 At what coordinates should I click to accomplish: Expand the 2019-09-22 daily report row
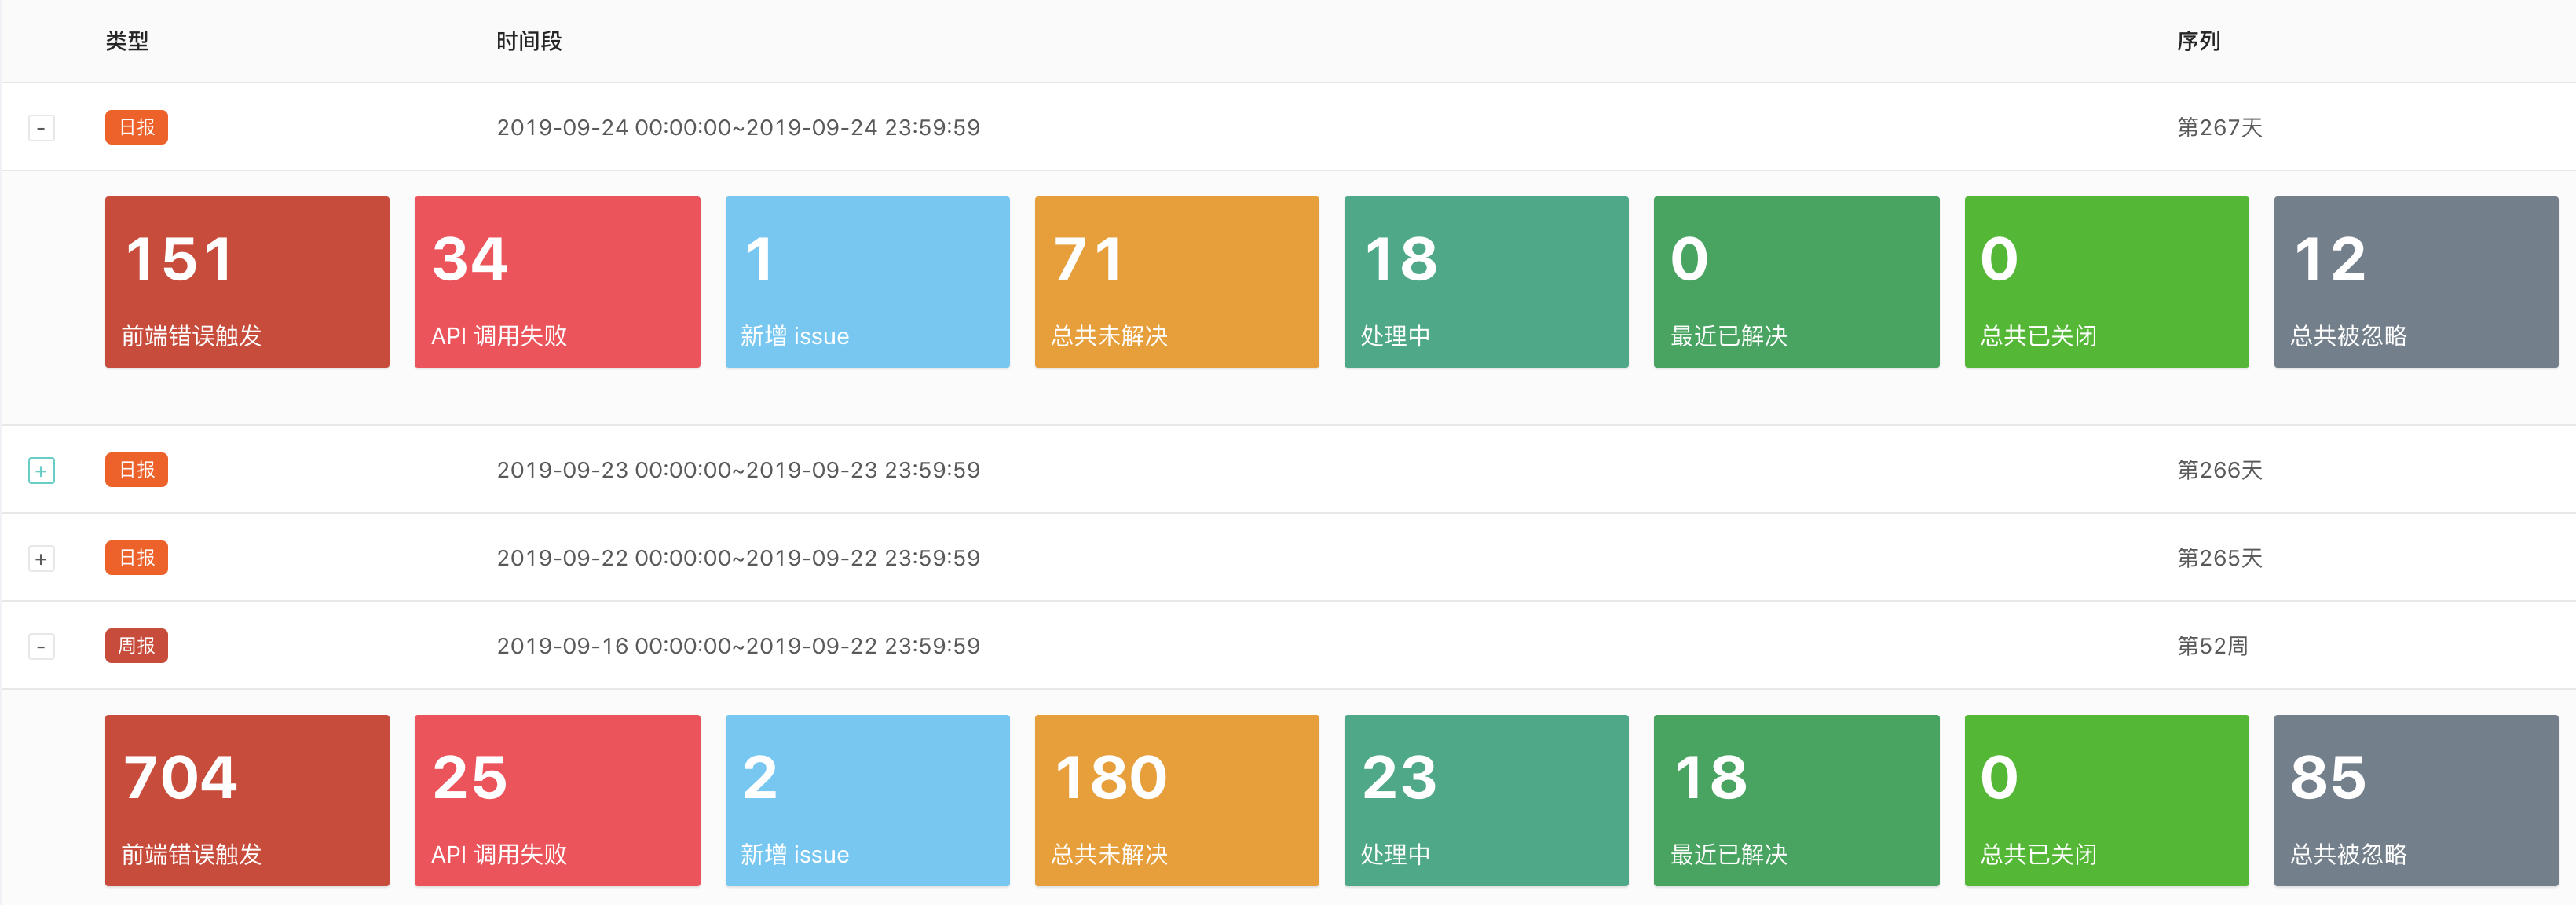[x=41, y=558]
